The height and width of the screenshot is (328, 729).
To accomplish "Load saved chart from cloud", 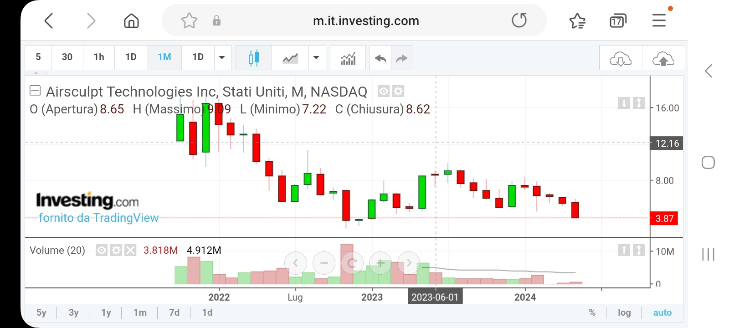I will coord(621,58).
